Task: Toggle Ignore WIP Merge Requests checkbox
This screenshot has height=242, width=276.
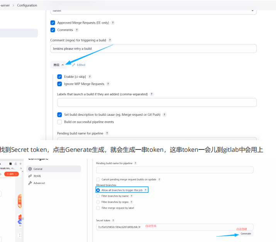Action: click(59, 84)
